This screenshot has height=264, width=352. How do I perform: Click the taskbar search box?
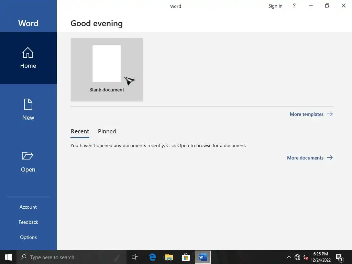coord(71,257)
